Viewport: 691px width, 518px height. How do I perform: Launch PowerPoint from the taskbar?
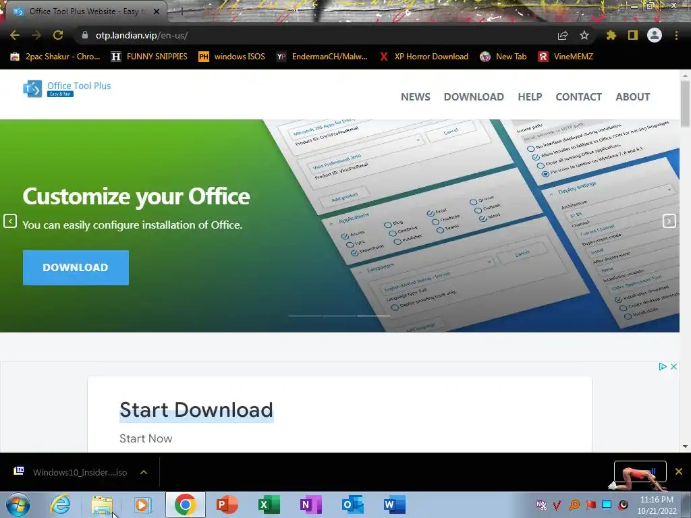[227, 505]
